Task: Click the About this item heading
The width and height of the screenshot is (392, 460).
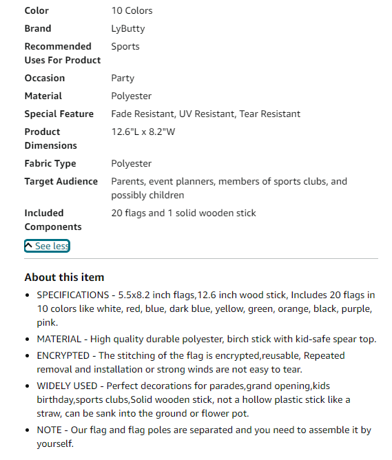Action: [x=64, y=278]
